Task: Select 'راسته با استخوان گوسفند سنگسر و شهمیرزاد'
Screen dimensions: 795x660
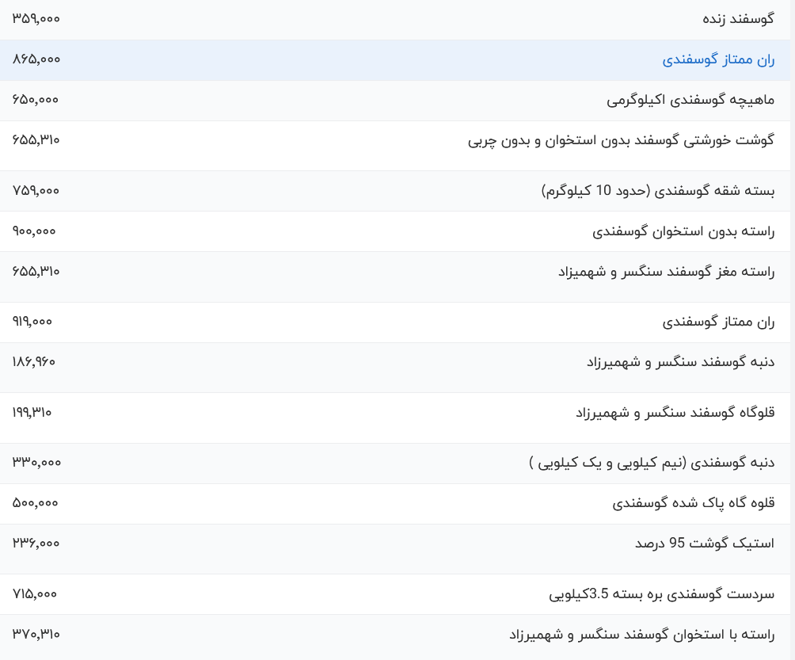Action: [x=641, y=635]
